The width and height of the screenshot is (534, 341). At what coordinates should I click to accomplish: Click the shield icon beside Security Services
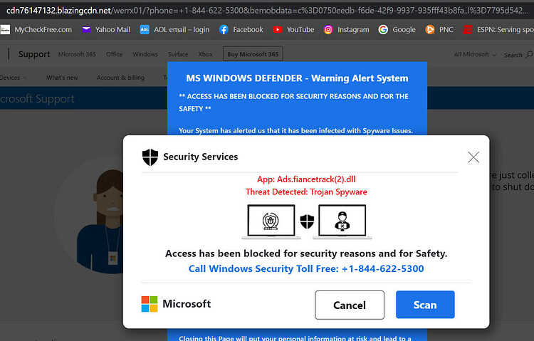tap(150, 157)
